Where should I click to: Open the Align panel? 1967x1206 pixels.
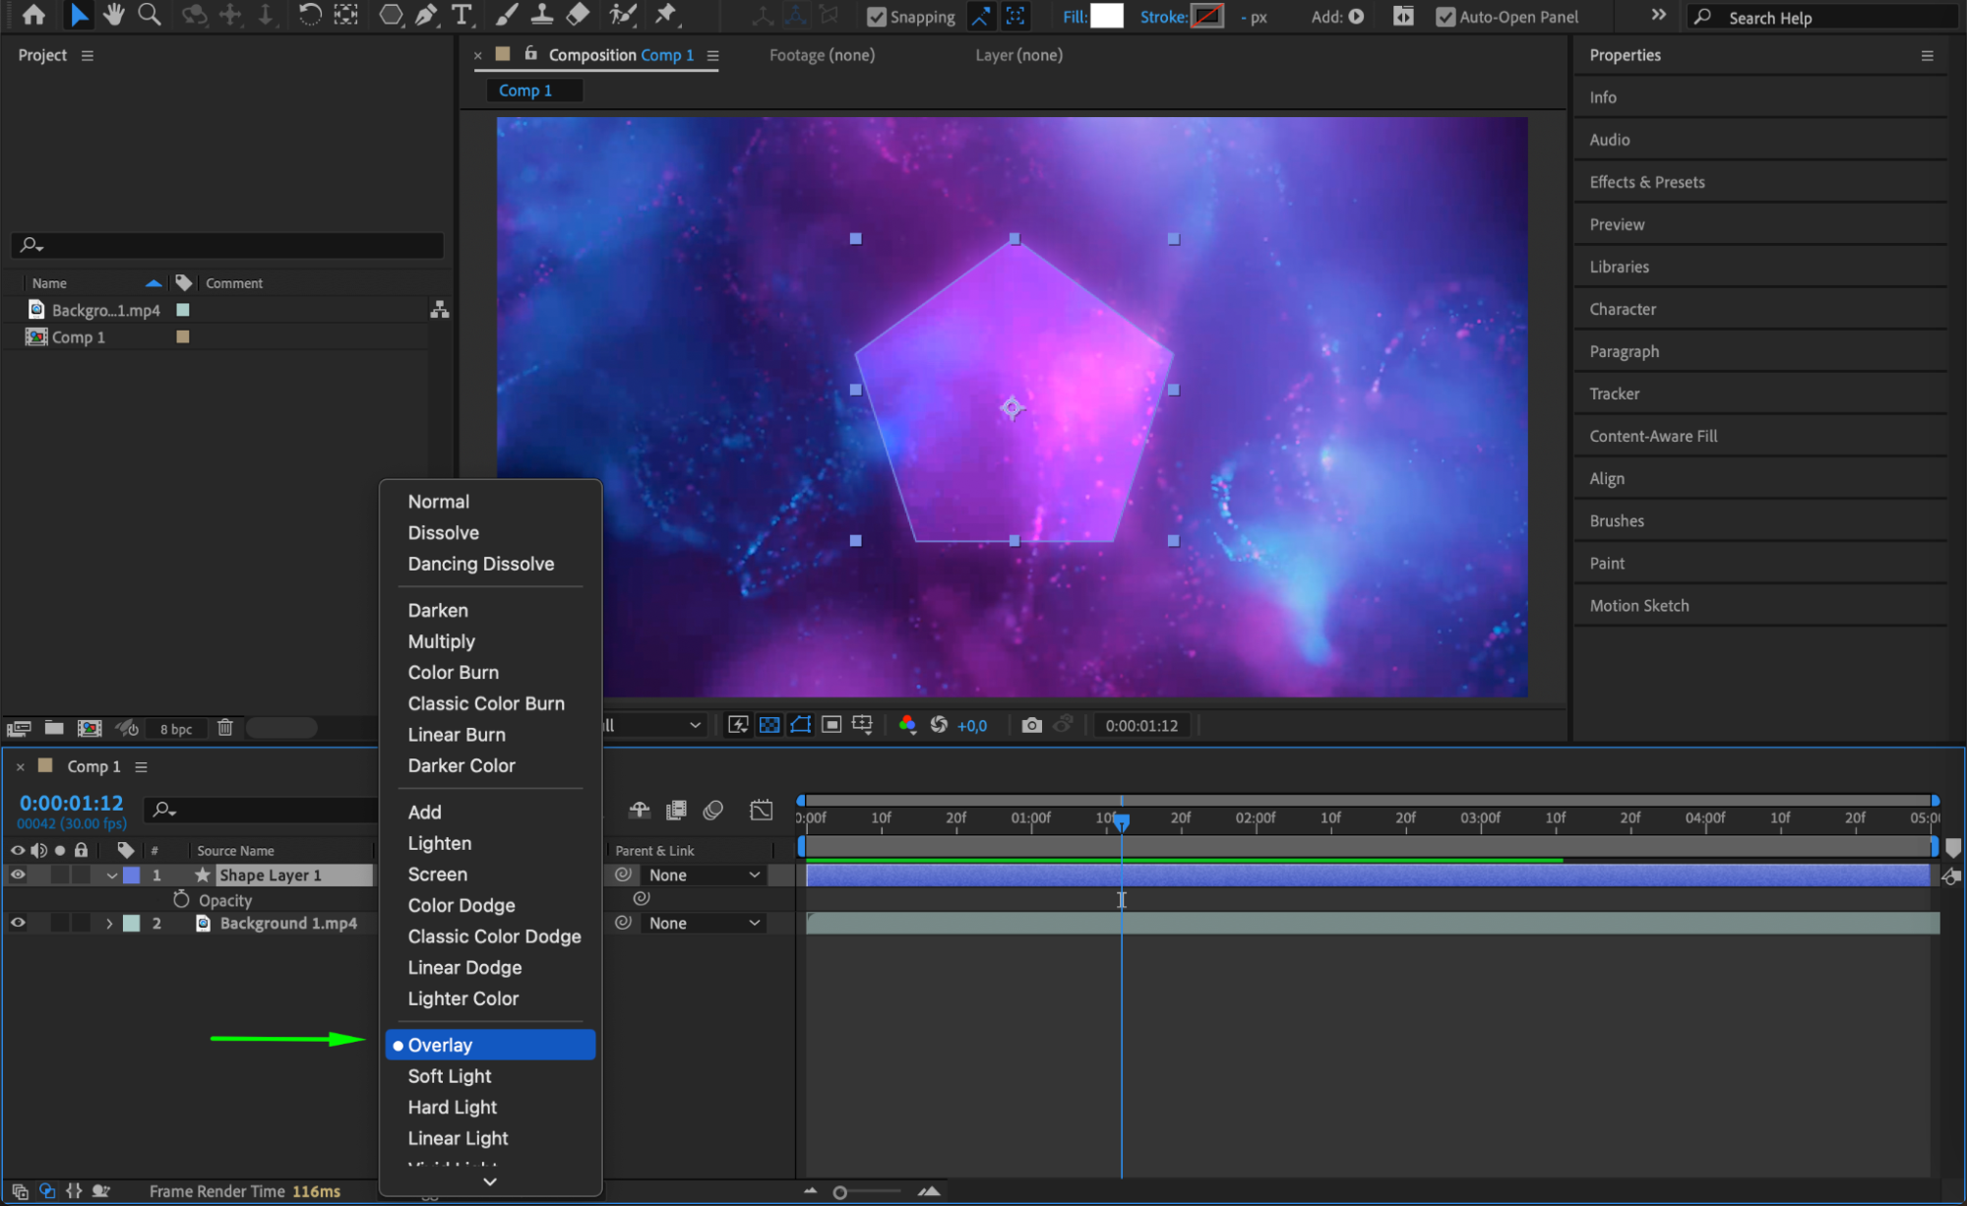tap(1606, 478)
